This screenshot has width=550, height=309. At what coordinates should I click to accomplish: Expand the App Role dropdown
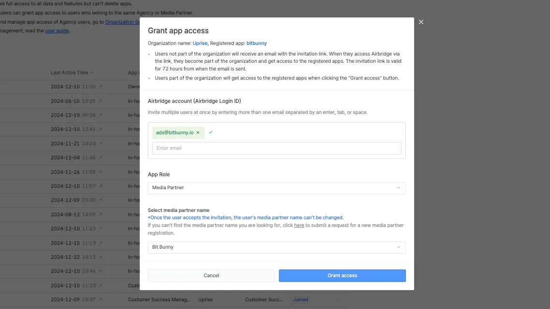[x=276, y=188]
